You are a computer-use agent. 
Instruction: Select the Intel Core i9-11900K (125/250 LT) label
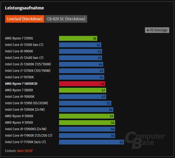(x=28, y=136)
